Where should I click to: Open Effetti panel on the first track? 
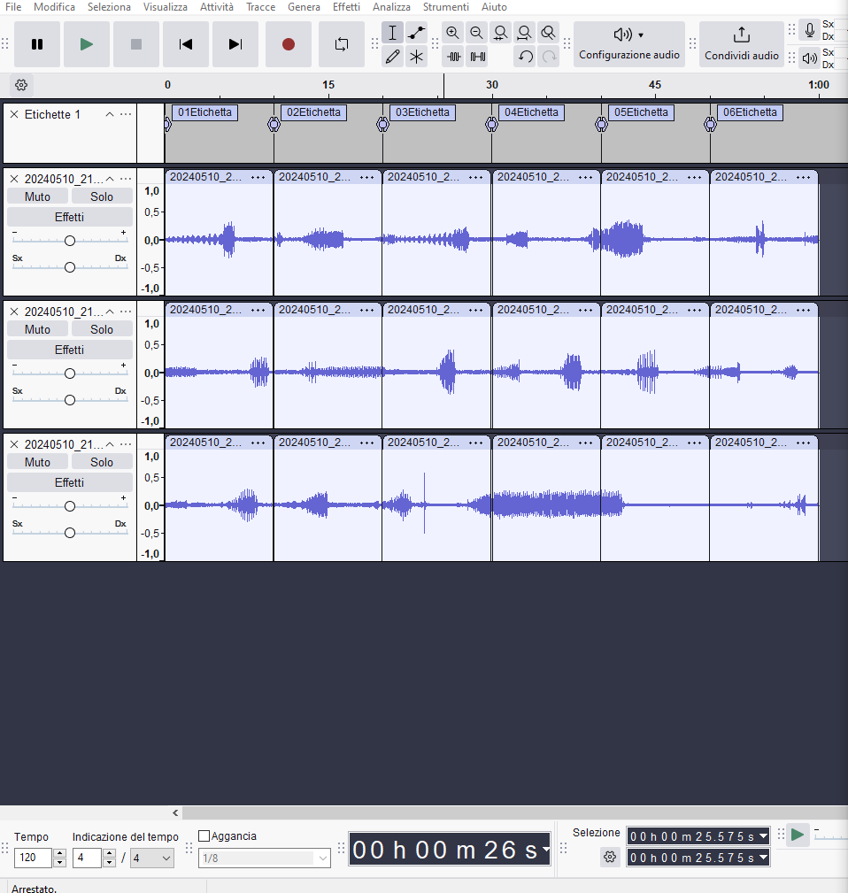click(x=70, y=216)
